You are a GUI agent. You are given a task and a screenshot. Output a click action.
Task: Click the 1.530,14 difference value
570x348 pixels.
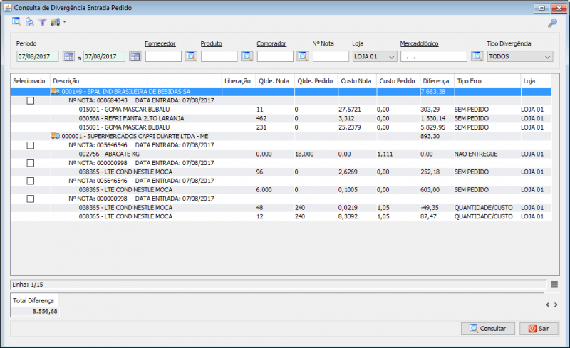[433, 118]
